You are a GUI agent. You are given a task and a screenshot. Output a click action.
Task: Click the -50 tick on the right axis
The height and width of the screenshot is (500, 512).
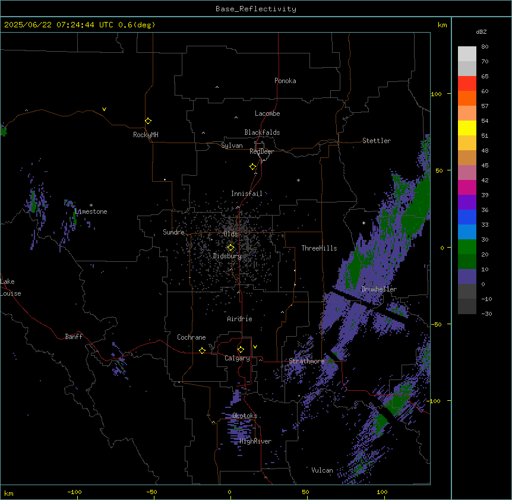click(436, 324)
